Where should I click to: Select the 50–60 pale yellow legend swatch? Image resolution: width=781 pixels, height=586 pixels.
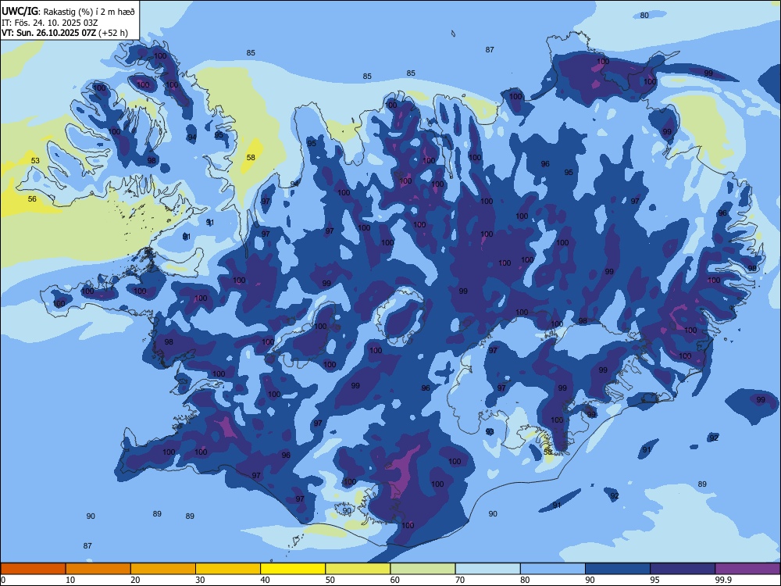(x=358, y=569)
